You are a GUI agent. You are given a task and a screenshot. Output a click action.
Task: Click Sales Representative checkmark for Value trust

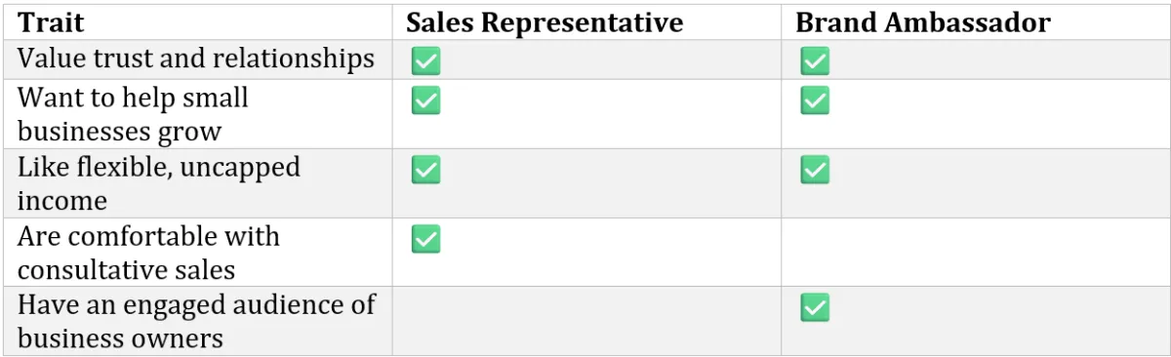point(425,61)
